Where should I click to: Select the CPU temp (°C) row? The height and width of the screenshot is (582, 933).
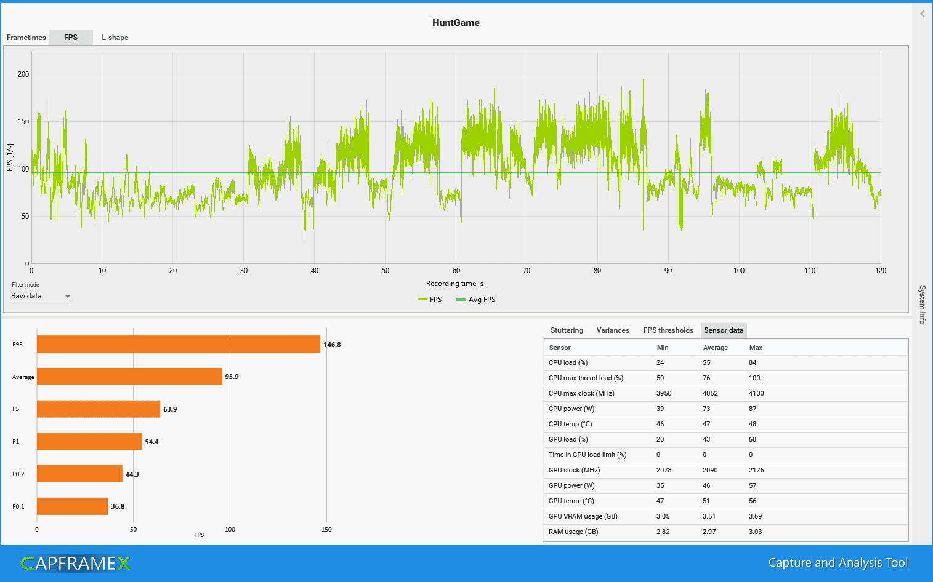[x=725, y=425]
